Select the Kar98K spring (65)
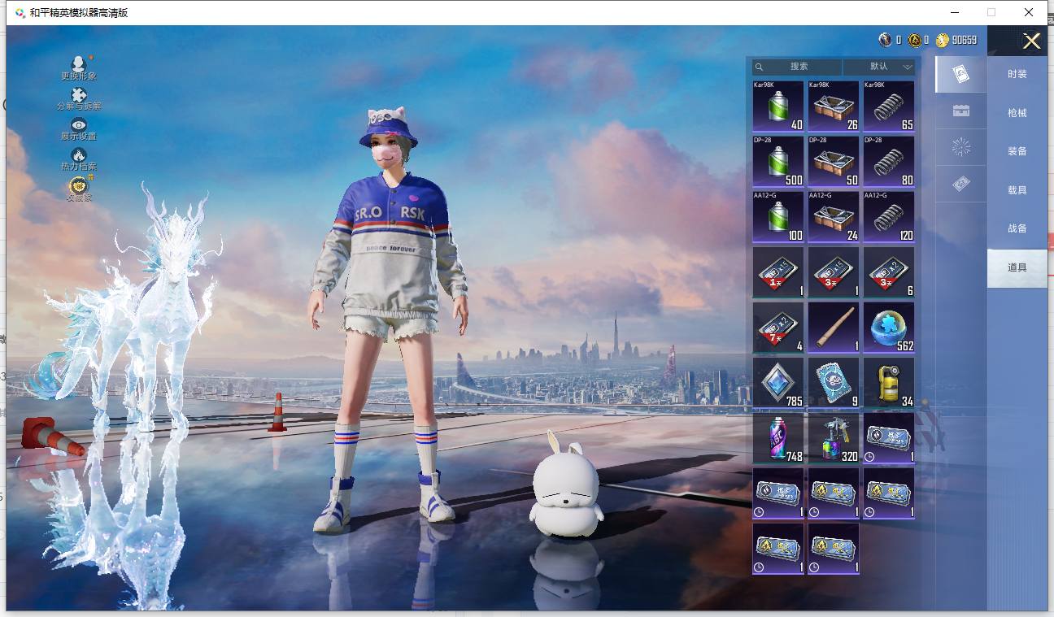 point(889,106)
